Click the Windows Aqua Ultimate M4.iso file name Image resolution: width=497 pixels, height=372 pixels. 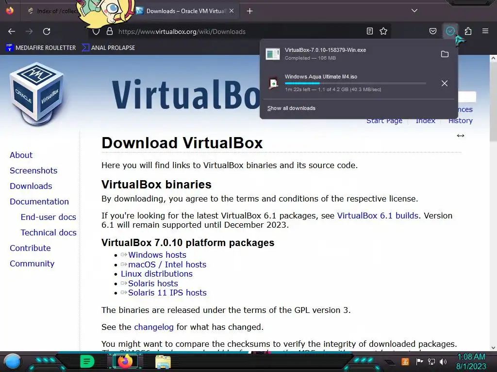[x=321, y=77]
